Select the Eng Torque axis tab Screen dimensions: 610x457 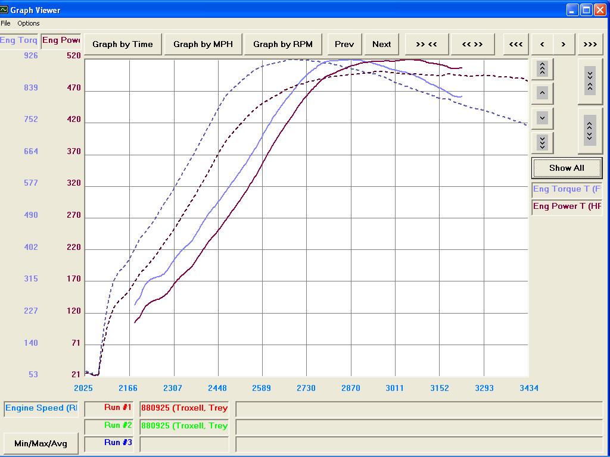(x=19, y=40)
